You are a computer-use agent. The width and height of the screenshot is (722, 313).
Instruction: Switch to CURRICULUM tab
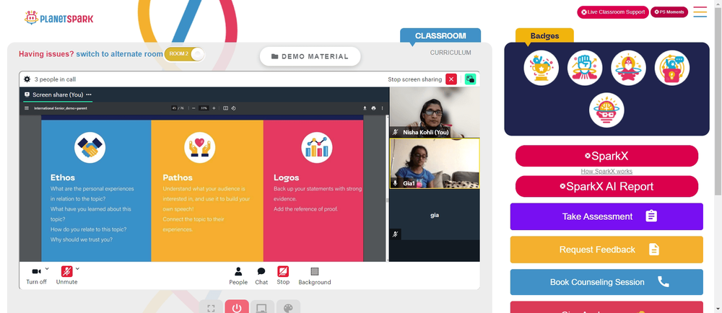coord(451,53)
